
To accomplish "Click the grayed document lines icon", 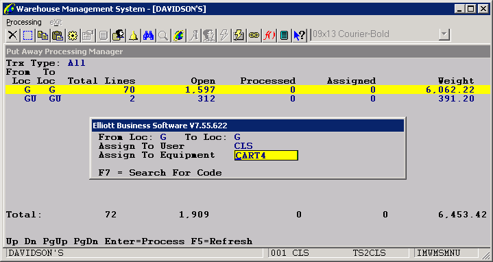I will tap(103, 35).
